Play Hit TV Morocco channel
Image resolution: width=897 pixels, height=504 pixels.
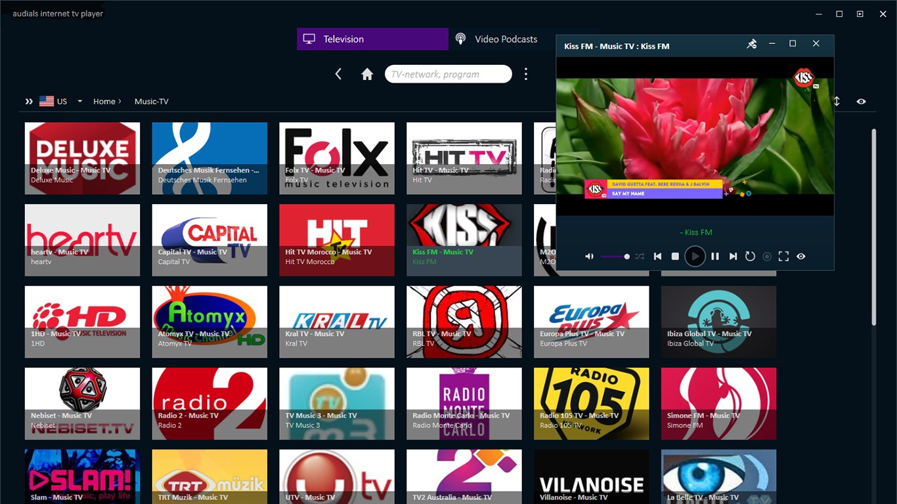tap(337, 240)
